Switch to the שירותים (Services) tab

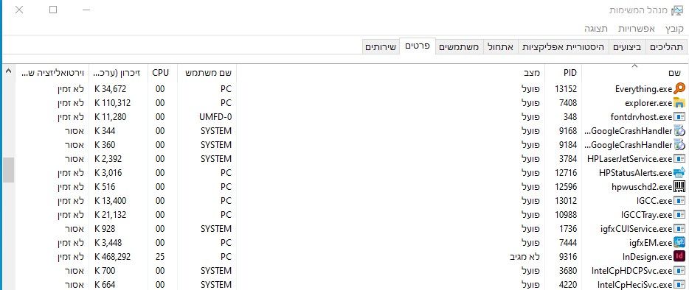point(381,47)
